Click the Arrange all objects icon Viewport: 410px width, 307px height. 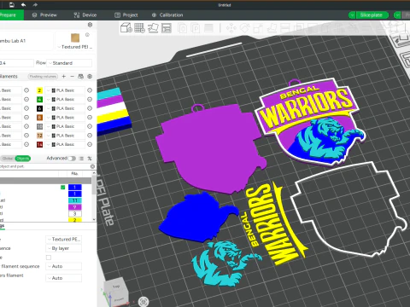tap(167, 28)
